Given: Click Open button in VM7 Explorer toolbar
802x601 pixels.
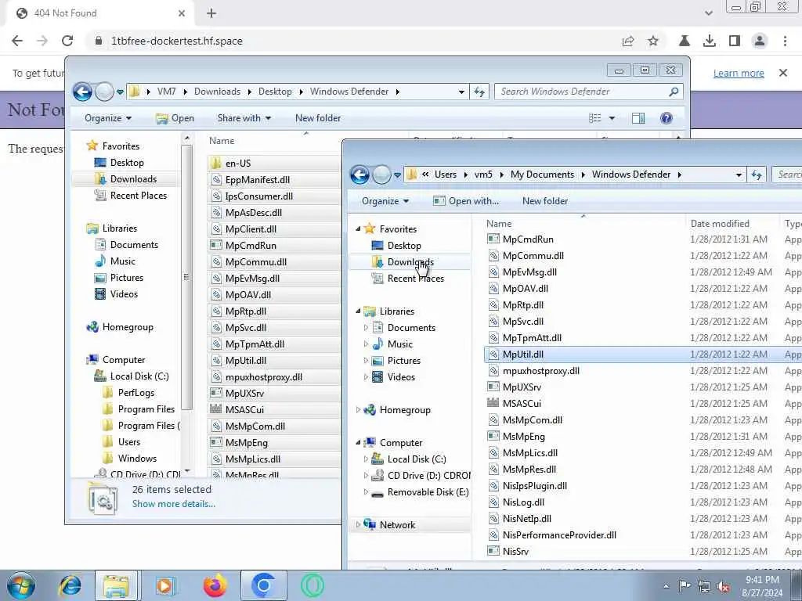Looking at the screenshot, I should point(175,118).
